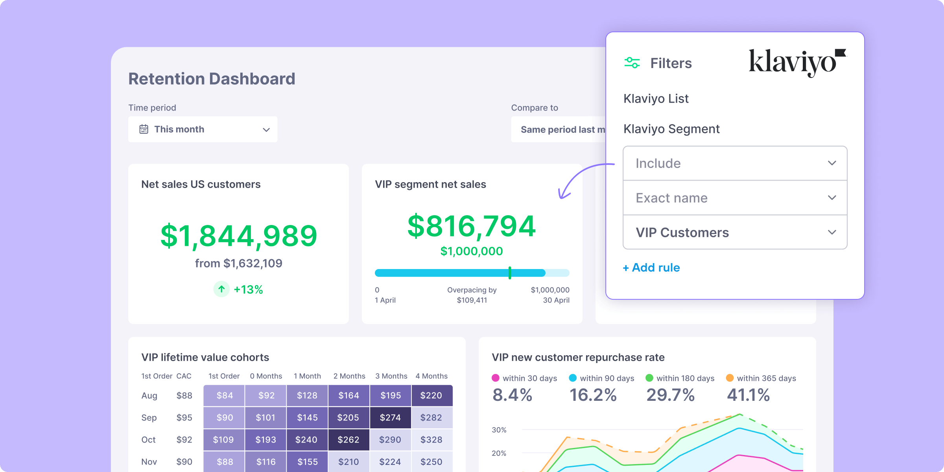The height and width of the screenshot is (472, 944).
Task: Click the +13% change value
Action: tap(248, 289)
